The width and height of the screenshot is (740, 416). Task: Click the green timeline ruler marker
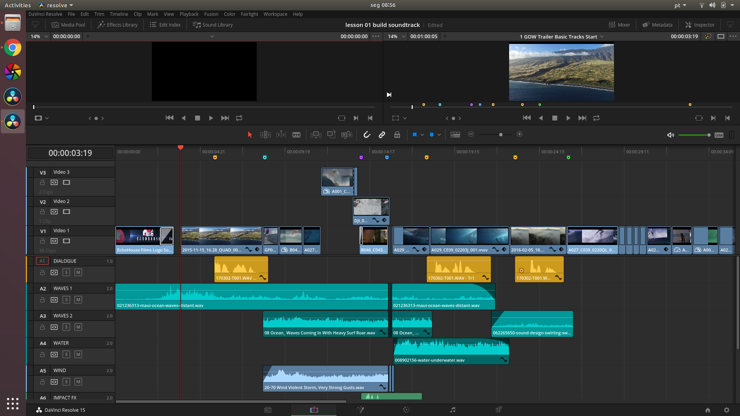[x=568, y=158]
